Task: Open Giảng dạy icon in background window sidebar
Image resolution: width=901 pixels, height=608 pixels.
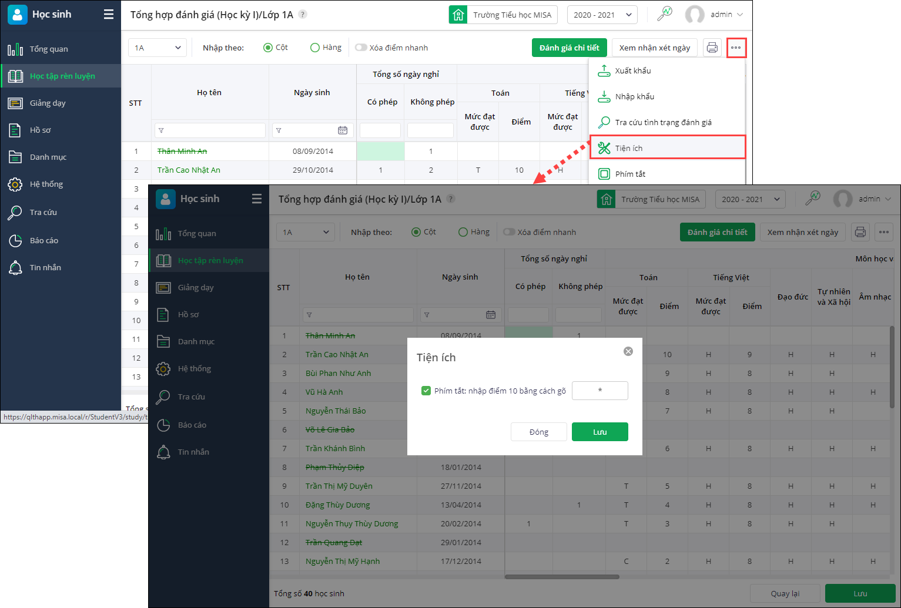Action: 15,103
